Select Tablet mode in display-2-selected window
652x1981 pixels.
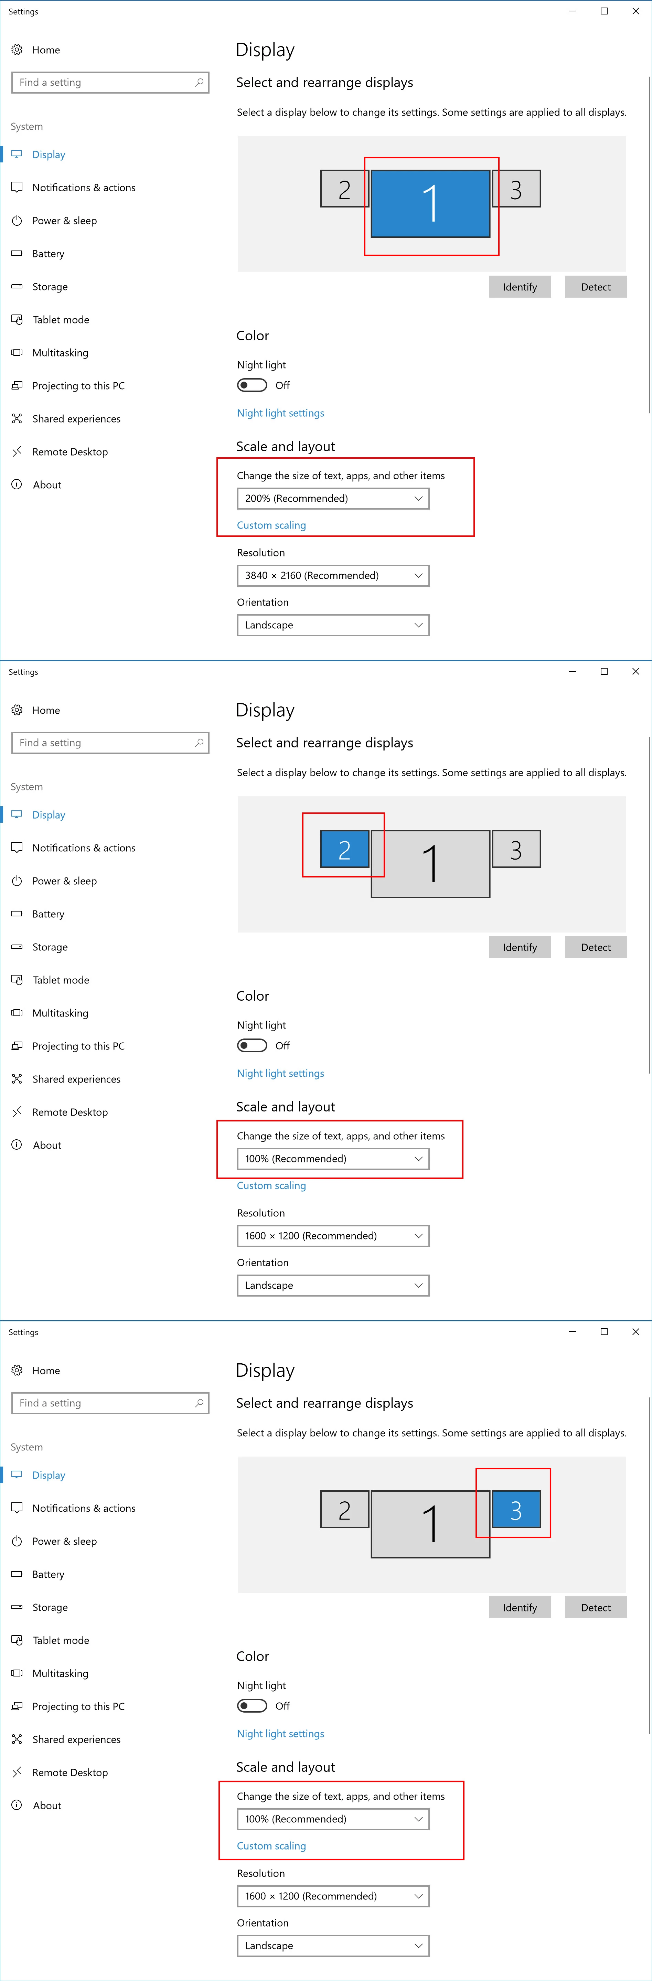(x=61, y=980)
